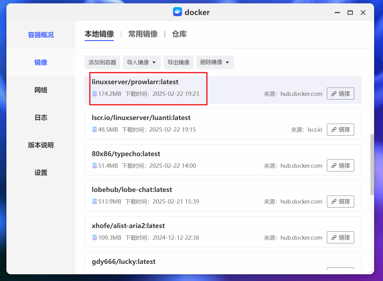
Task: Open 日志 in the sidebar
Action: click(x=41, y=118)
